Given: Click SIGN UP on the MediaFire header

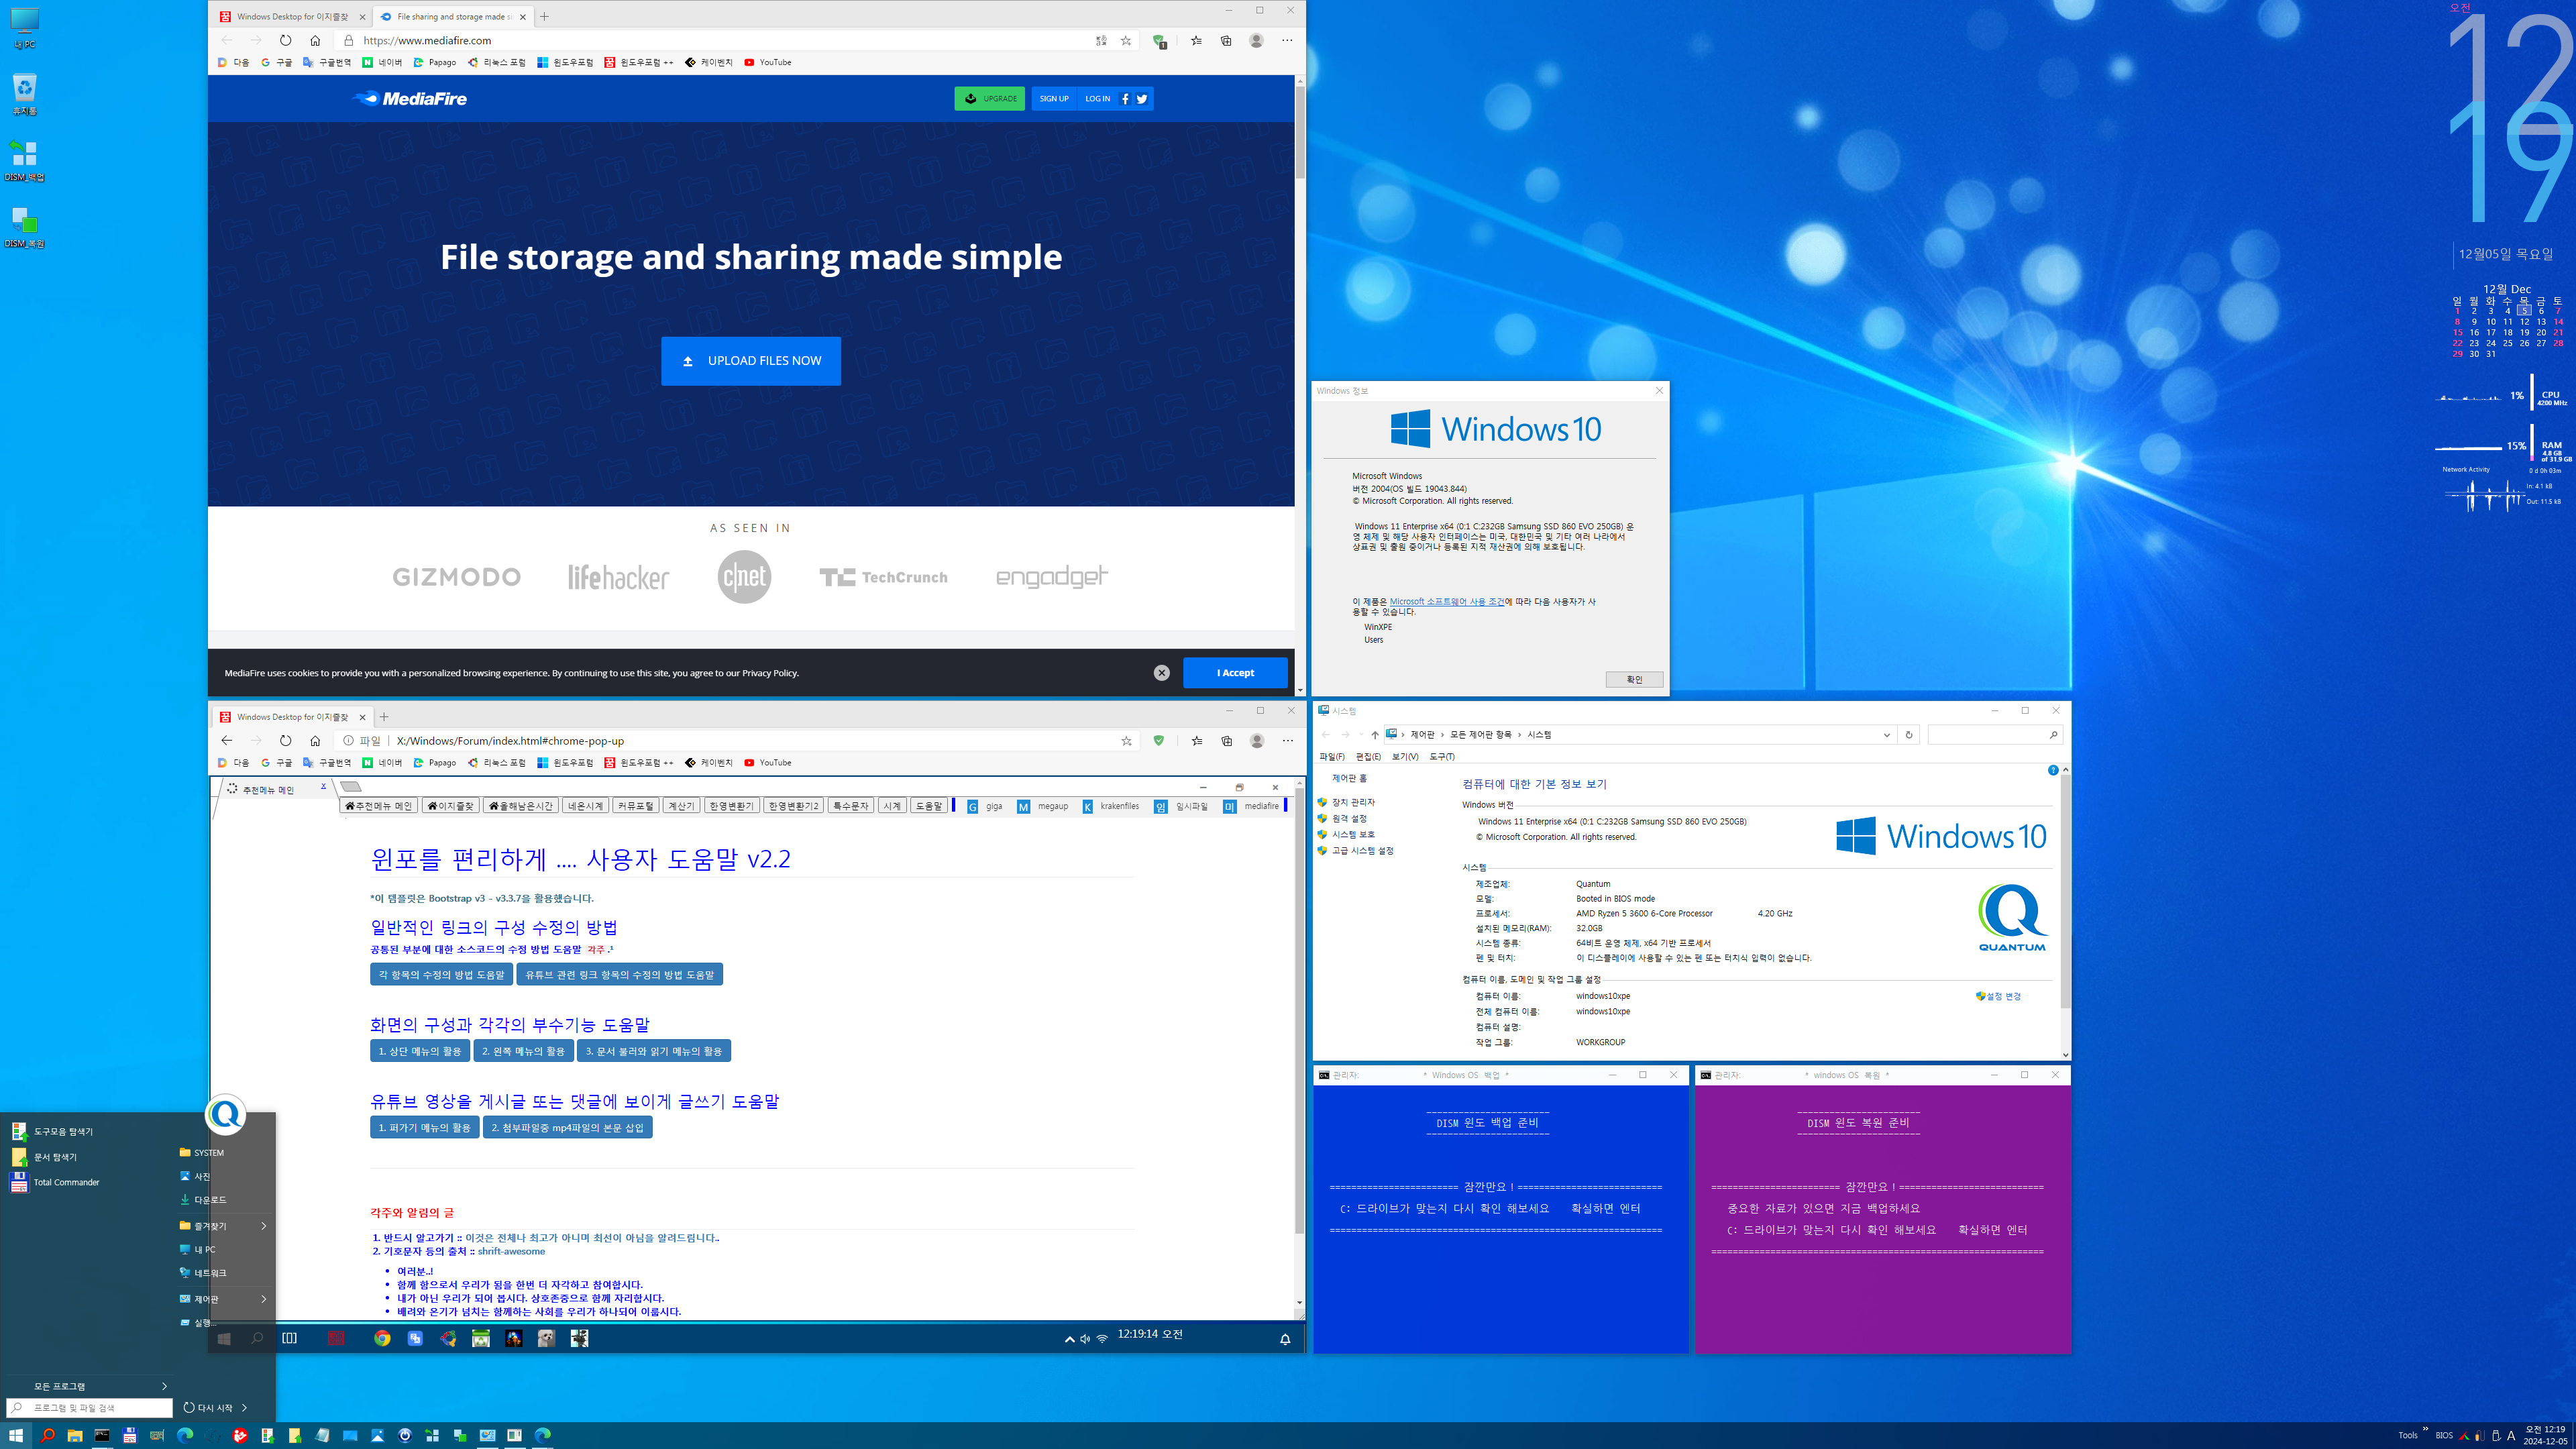Looking at the screenshot, I should click(1054, 99).
